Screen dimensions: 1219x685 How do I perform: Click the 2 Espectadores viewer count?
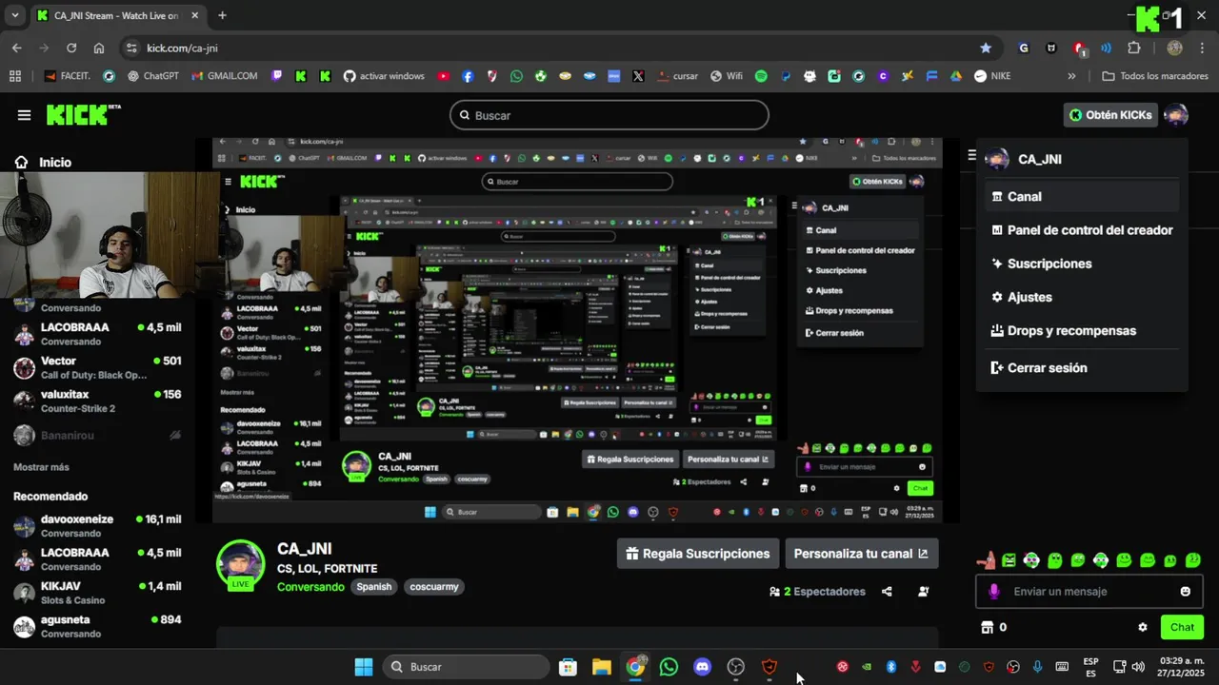817,592
